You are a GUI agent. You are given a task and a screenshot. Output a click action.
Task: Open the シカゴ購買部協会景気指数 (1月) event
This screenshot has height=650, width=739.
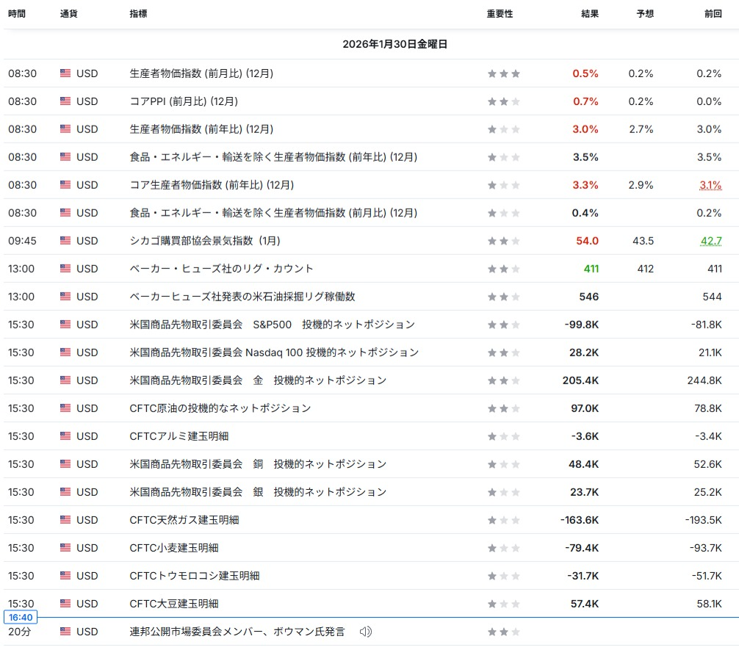(x=205, y=241)
